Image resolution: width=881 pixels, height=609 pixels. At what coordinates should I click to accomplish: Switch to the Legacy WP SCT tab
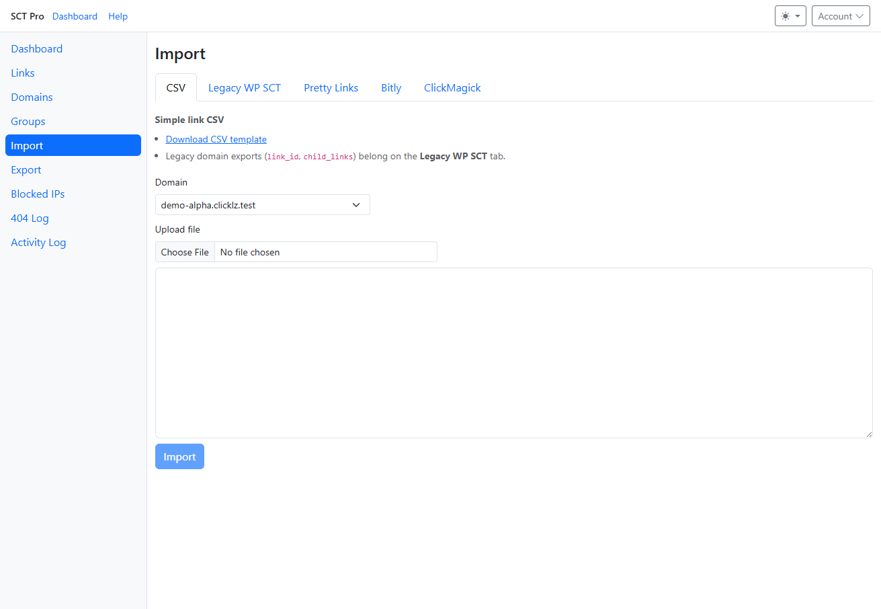click(x=245, y=87)
